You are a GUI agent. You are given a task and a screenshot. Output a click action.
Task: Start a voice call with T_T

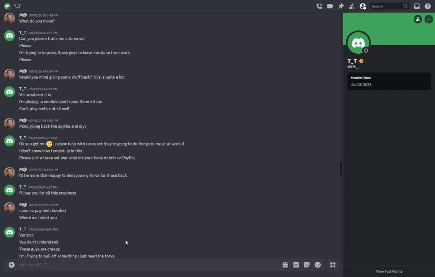pos(319,6)
